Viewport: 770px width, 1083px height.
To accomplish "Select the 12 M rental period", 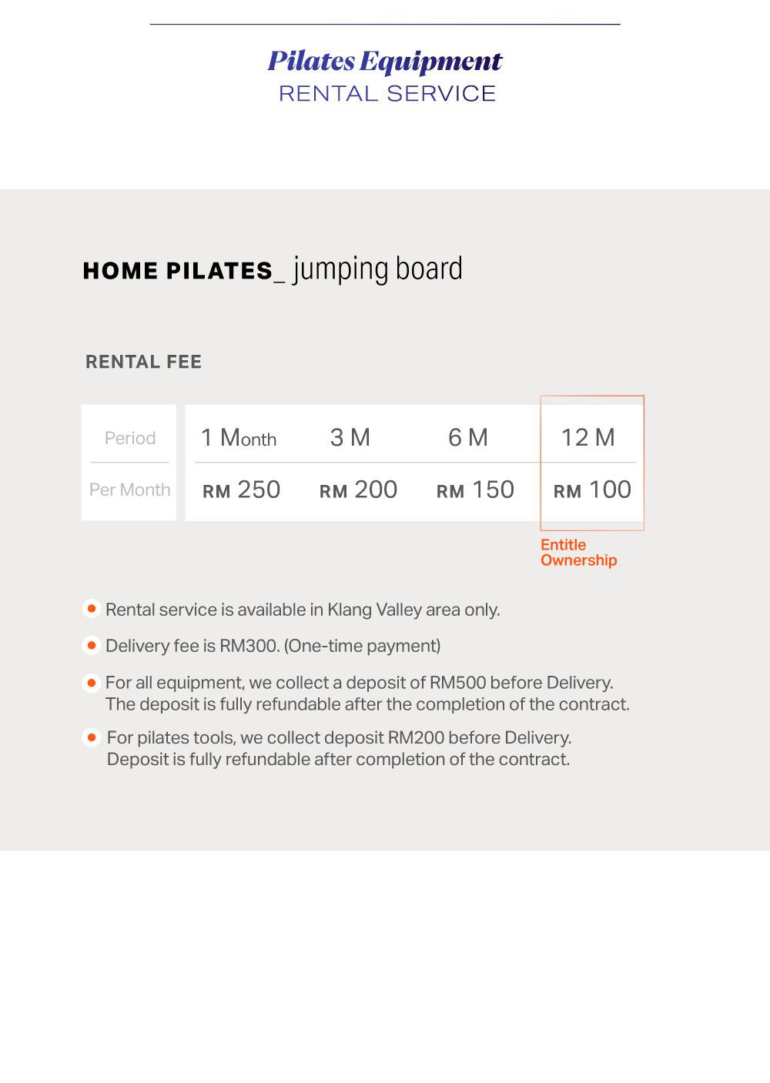I will (588, 437).
